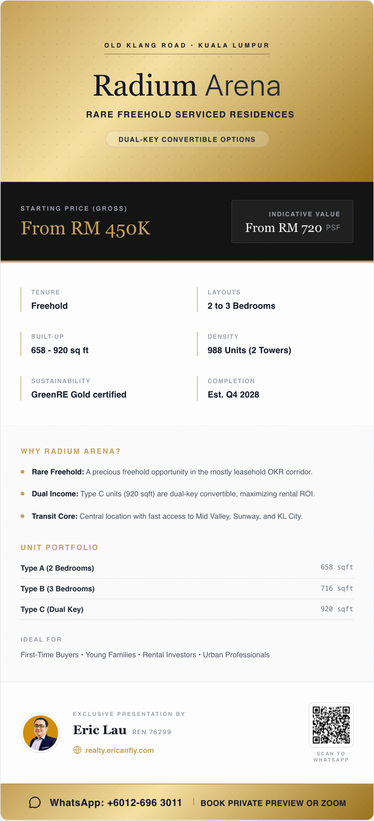The height and width of the screenshot is (821, 374).
Task: Click Book Private Preview or Zoom
Action: (x=273, y=803)
